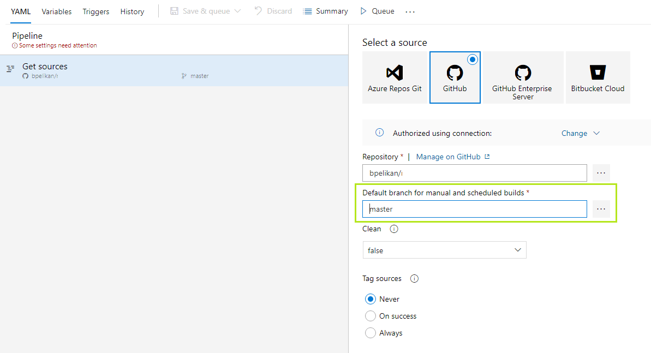Select the Pipeline heading
The height and width of the screenshot is (353, 651).
tap(27, 35)
